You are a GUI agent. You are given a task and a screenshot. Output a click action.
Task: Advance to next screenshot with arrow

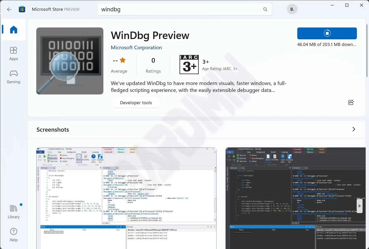(359, 206)
